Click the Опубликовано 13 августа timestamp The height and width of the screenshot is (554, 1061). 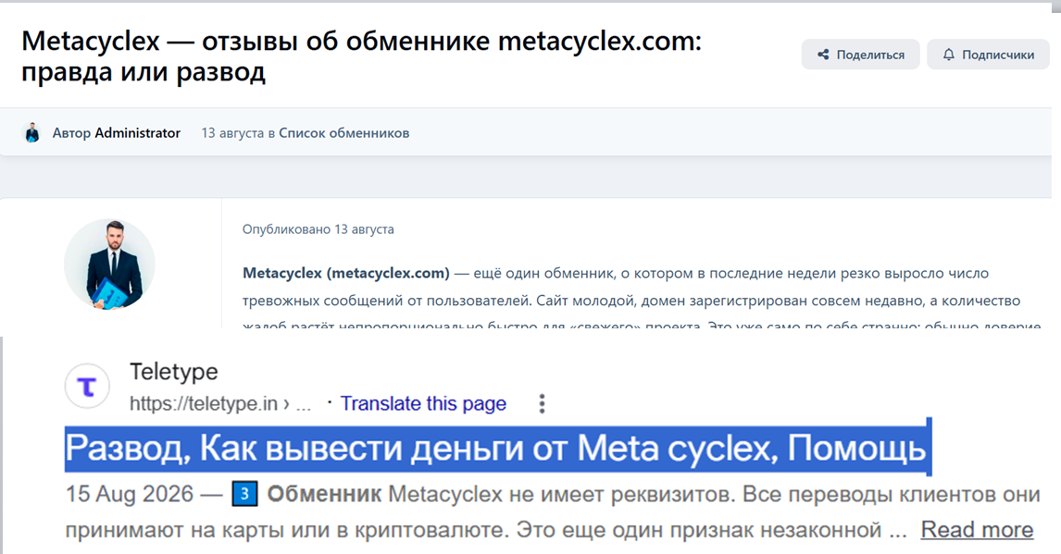coord(318,229)
